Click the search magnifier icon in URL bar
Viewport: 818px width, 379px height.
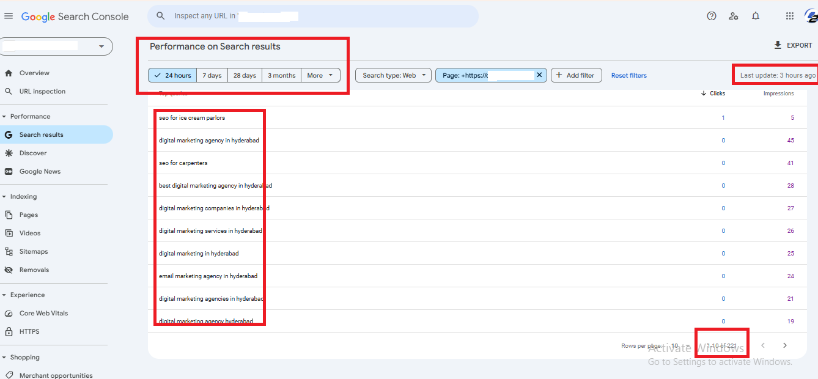click(161, 16)
